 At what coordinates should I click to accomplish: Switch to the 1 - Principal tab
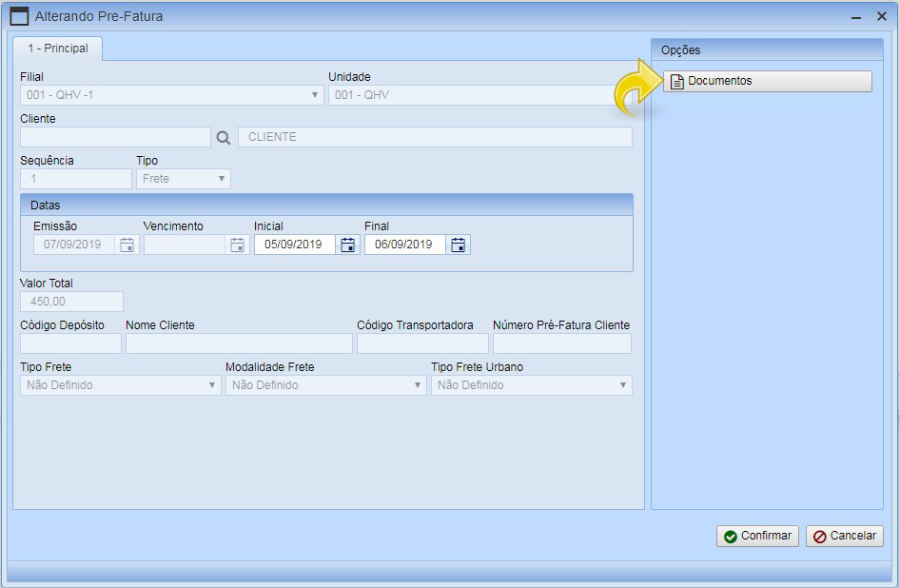pyautogui.click(x=58, y=48)
